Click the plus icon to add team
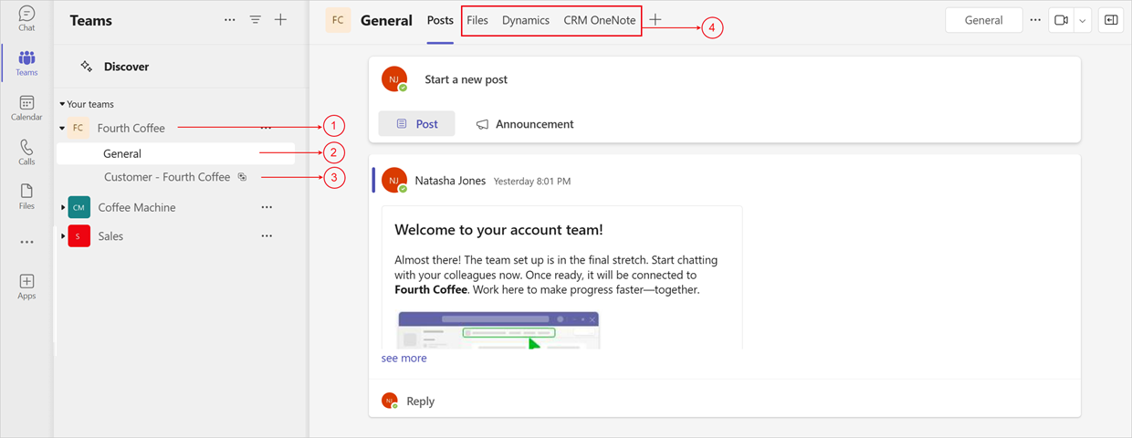The image size is (1132, 438). [280, 20]
